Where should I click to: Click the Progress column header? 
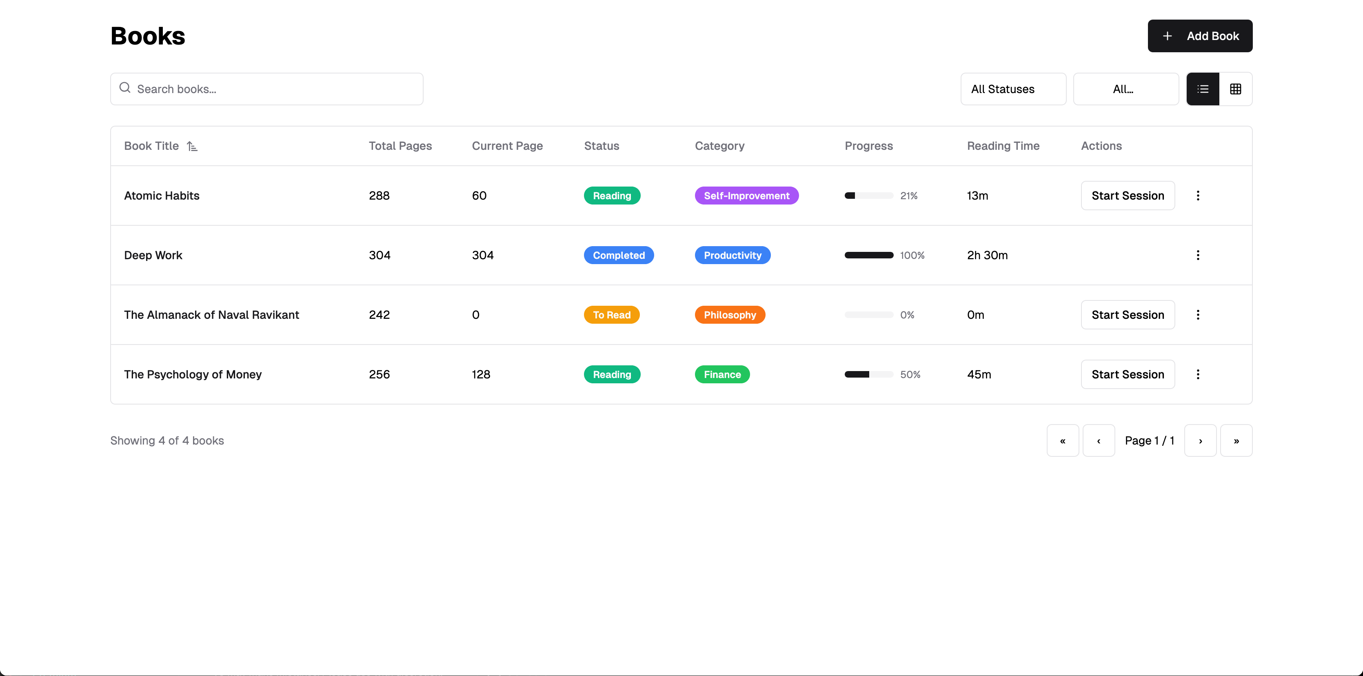868,146
